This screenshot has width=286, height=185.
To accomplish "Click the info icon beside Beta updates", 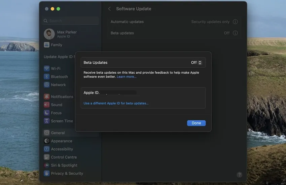I will click(x=235, y=33).
